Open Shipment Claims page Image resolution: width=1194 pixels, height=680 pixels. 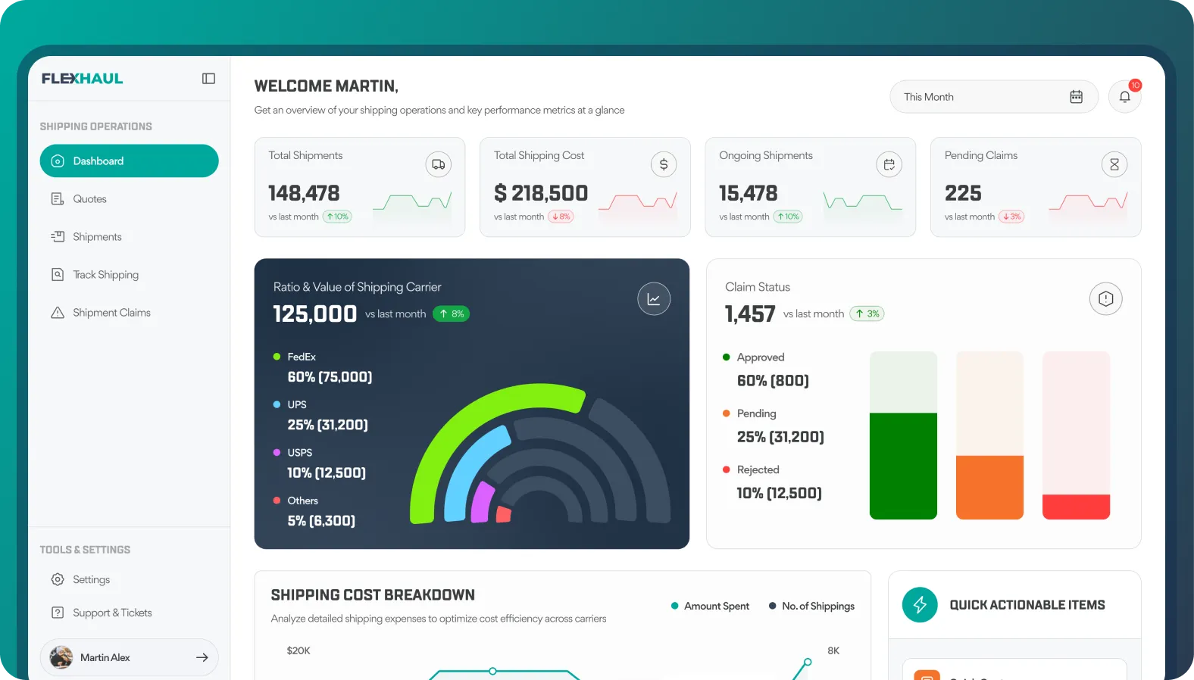pos(130,313)
